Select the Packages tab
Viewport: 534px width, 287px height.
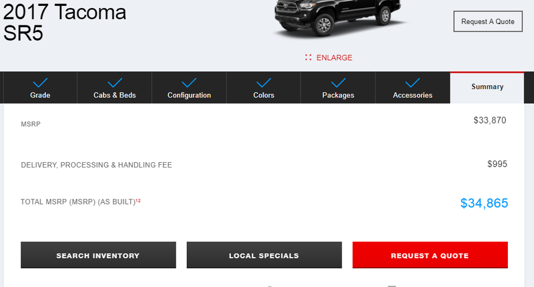click(x=338, y=87)
